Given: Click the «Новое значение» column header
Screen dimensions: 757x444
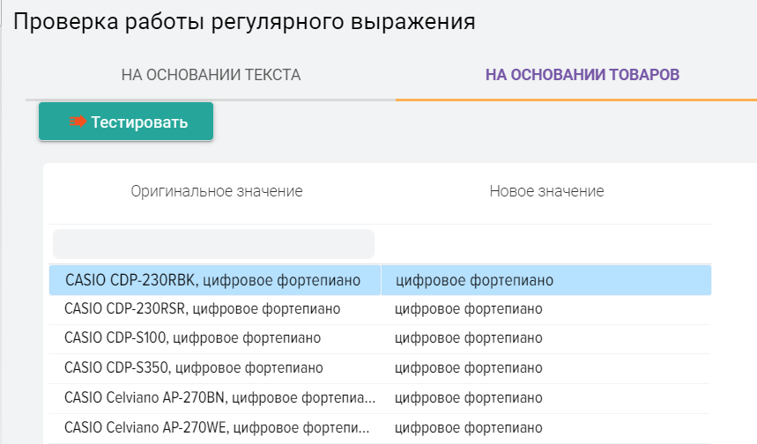Looking at the screenshot, I should (546, 191).
